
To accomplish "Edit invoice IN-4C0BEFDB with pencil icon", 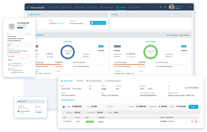I will pyautogui.click(x=25, y=27).
